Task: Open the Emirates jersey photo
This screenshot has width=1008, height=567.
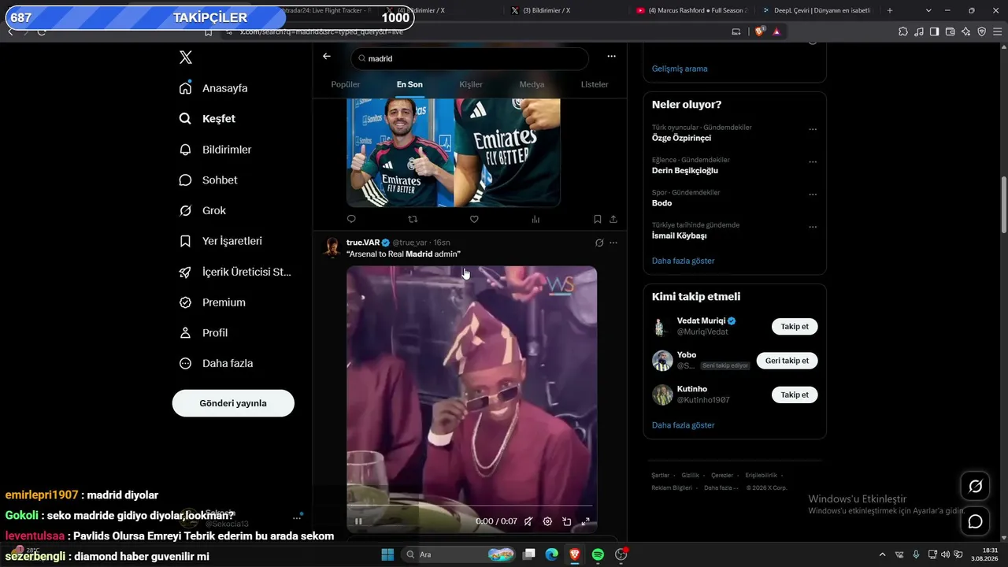Action: point(454,152)
